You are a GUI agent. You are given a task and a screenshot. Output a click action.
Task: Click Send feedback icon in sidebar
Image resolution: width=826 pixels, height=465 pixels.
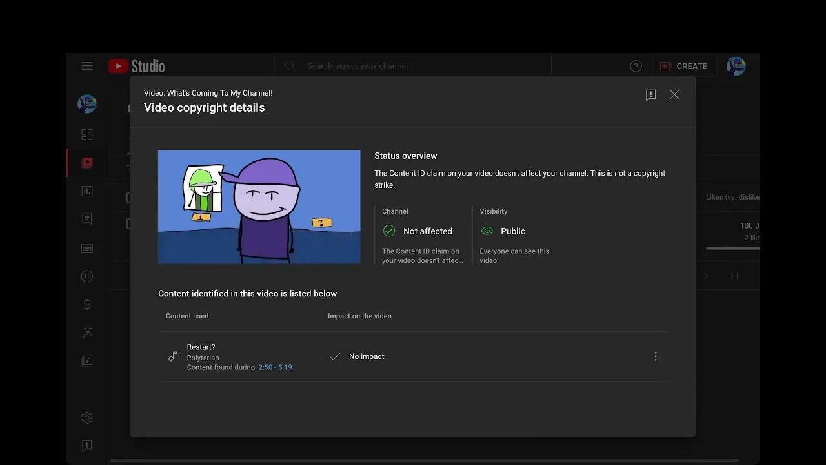point(87,446)
